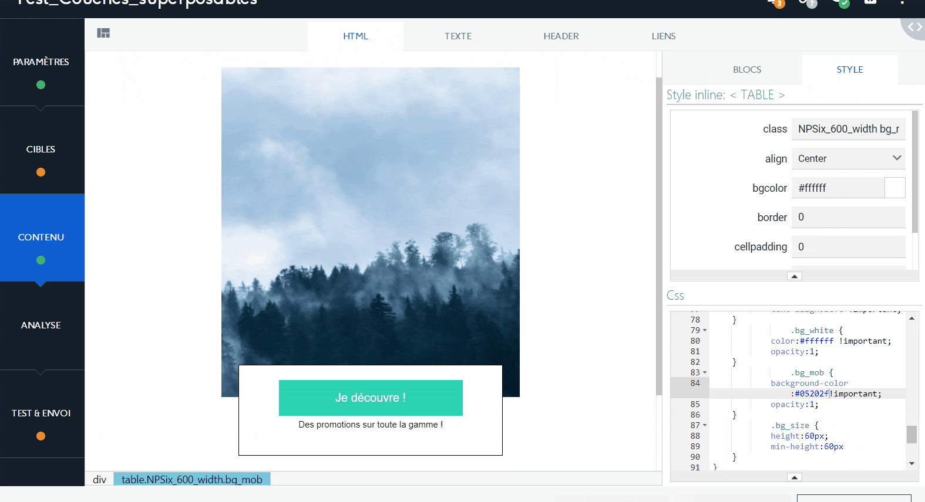Click the icon with the gray question-mark badge

(x=808, y=2)
